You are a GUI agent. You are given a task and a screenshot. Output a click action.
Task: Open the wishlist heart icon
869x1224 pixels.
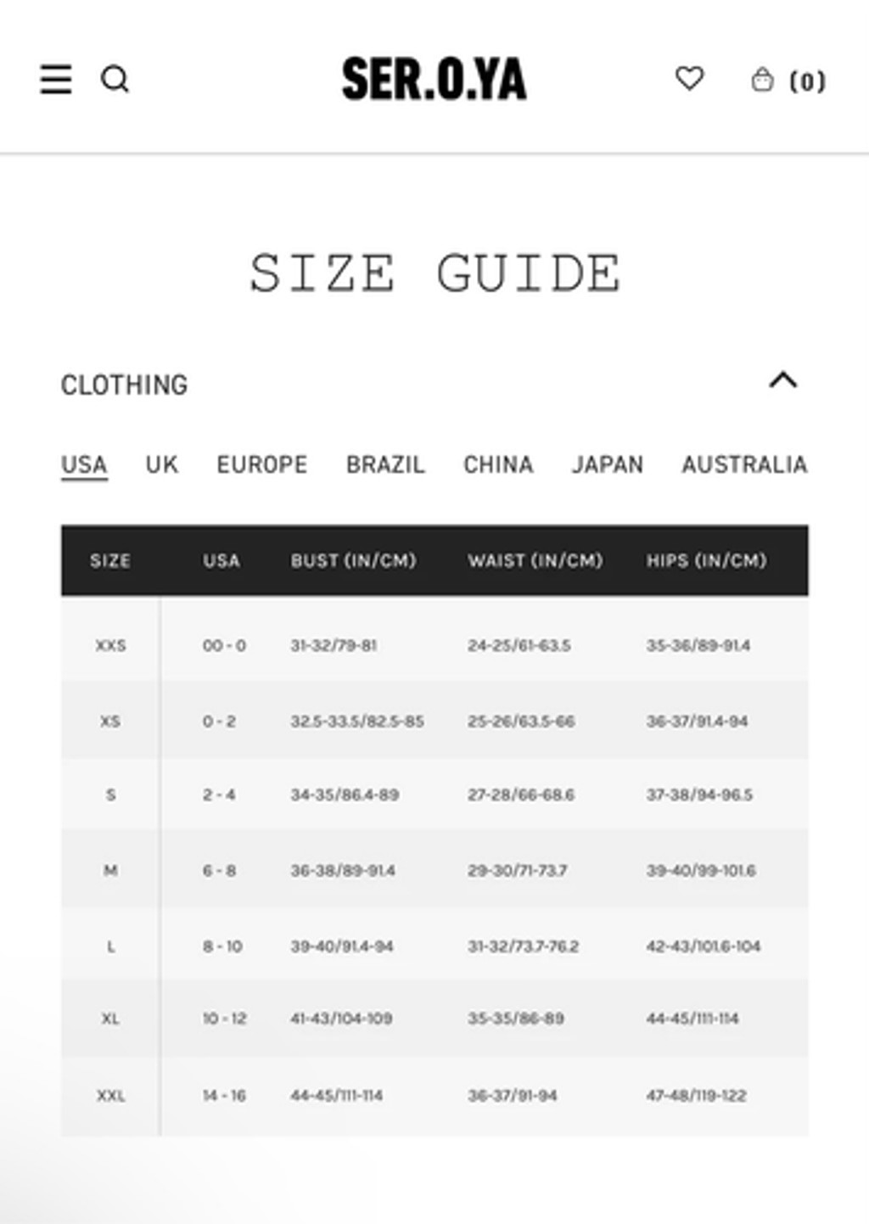click(x=689, y=78)
